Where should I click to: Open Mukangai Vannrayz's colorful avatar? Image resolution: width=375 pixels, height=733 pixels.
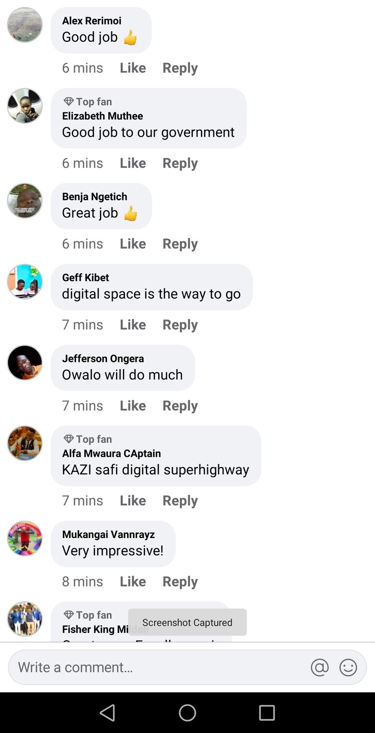click(24, 538)
